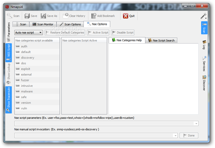This screenshot has height=148, width=215.
Task: Select the dos category
Action: point(37,63)
